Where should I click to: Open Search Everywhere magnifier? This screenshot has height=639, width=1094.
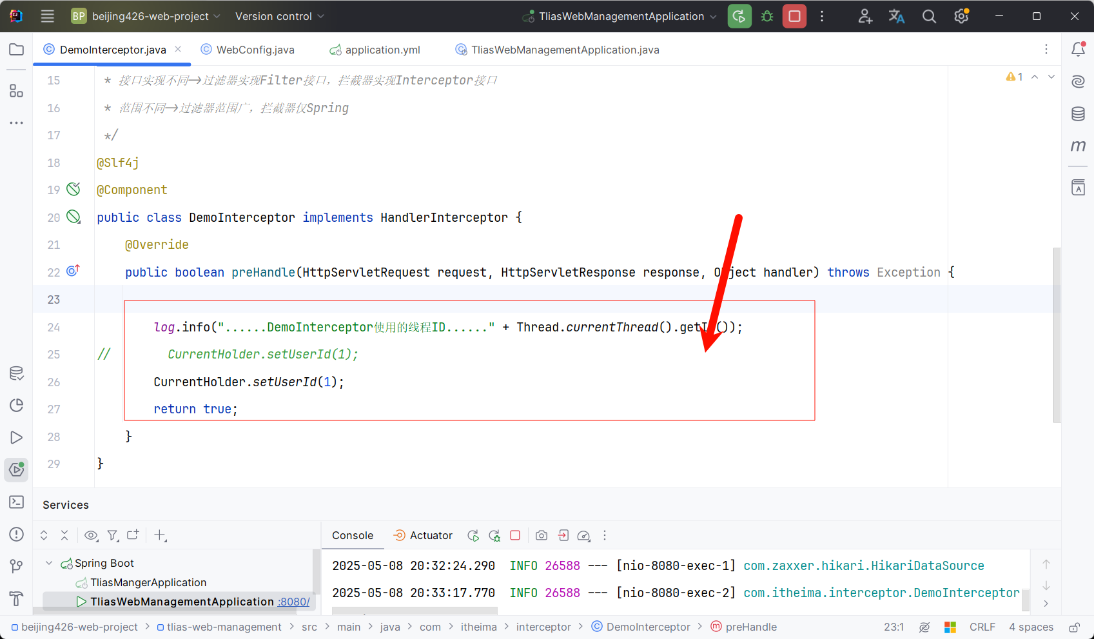coord(929,16)
